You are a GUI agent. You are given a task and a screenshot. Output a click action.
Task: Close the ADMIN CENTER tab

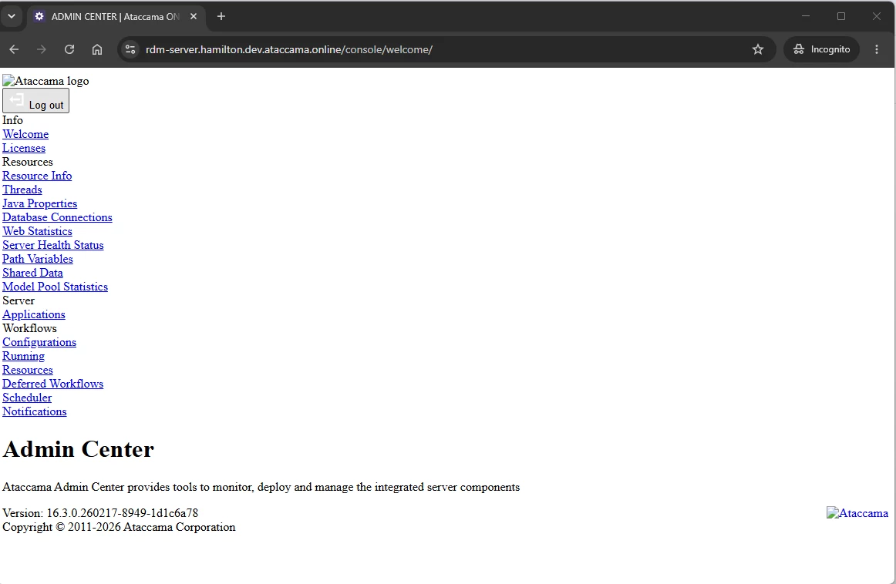click(193, 16)
